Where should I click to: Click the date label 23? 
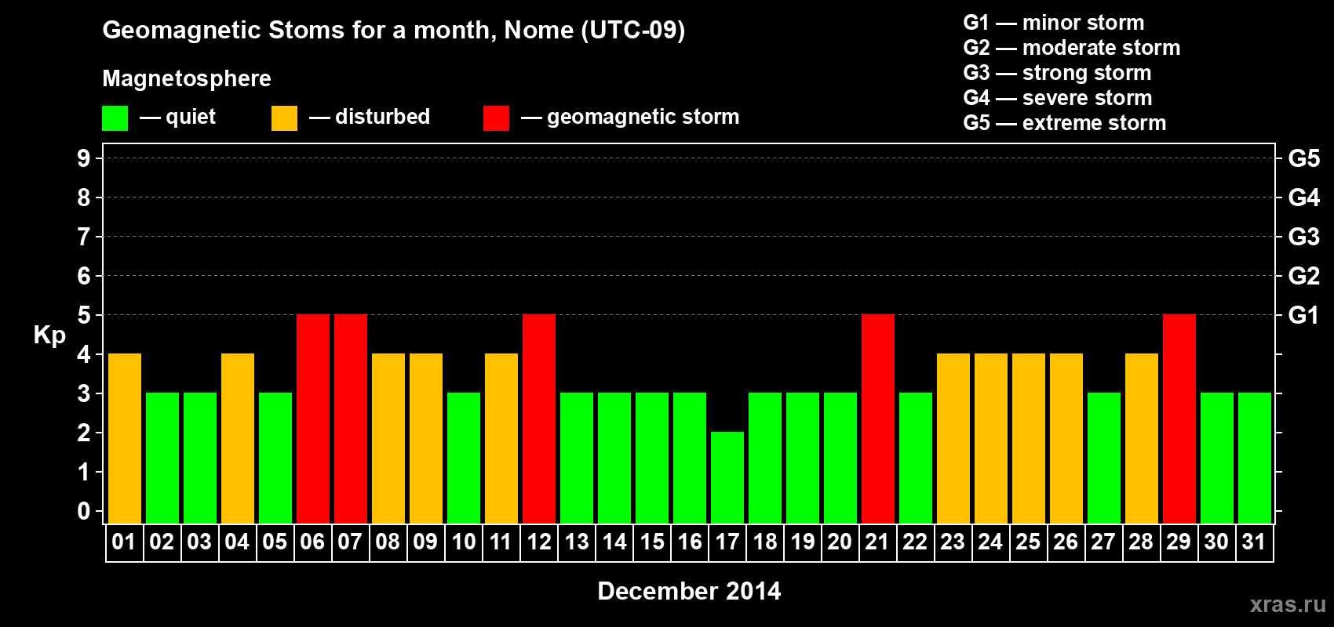tap(953, 542)
